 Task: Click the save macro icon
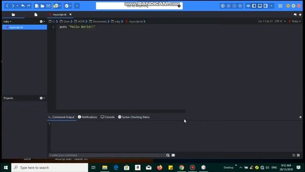240,6
